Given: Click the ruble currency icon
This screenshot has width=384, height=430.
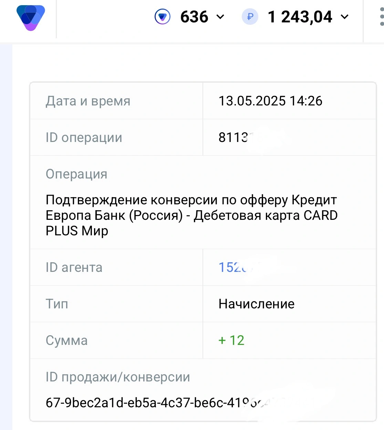Looking at the screenshot, I should pyautogui.click(x=250, y=17).
